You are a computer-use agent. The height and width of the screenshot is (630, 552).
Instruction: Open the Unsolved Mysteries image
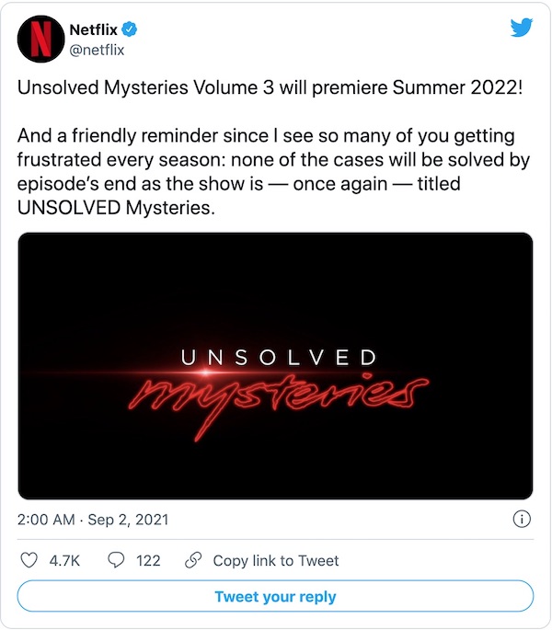[275, 366]
